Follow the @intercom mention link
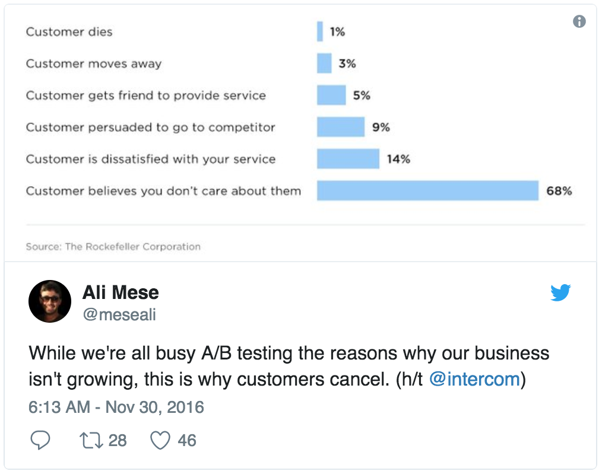Image resolution: width=602 pixels, height=471 pixels. [x=474, y=379]
